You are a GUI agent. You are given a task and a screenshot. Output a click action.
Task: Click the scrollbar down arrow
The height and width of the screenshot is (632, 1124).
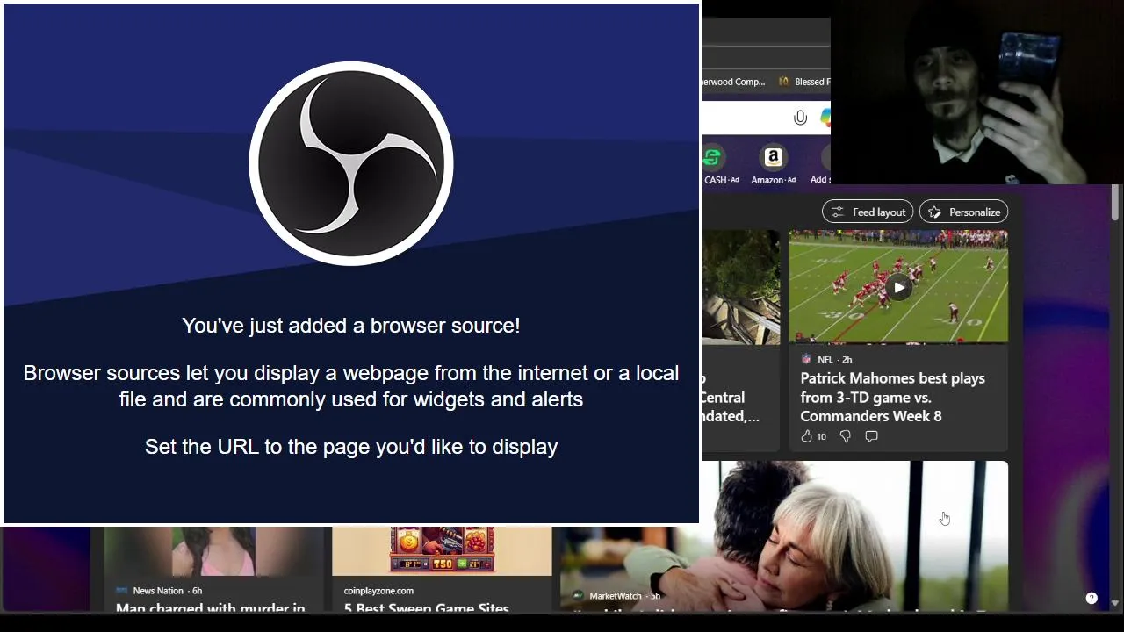pyautogui.click(x=1115, y=603)
